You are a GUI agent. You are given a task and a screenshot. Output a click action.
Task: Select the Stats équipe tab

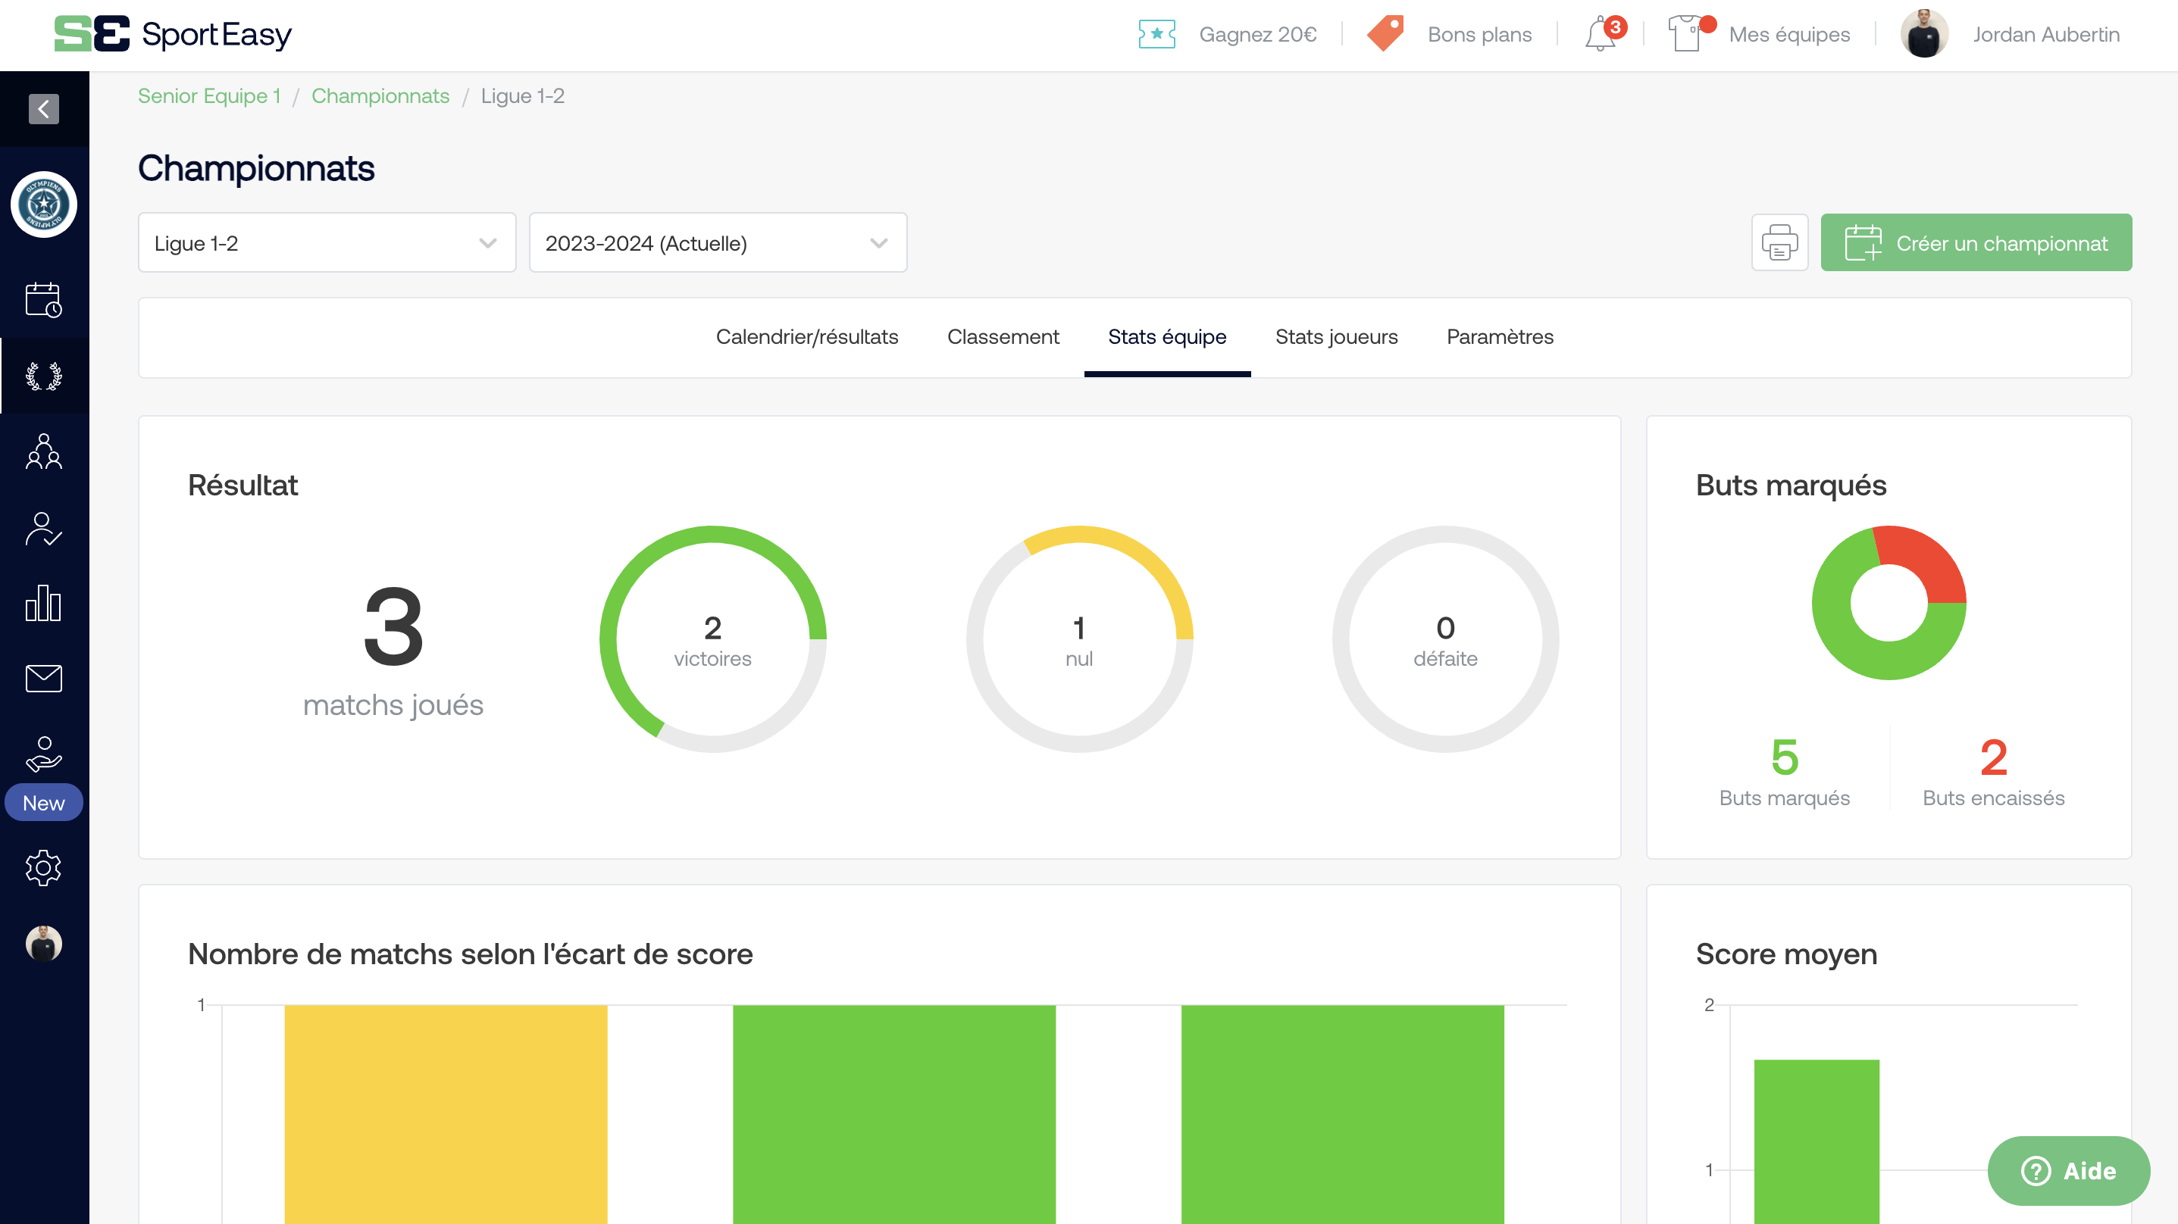1167,336
